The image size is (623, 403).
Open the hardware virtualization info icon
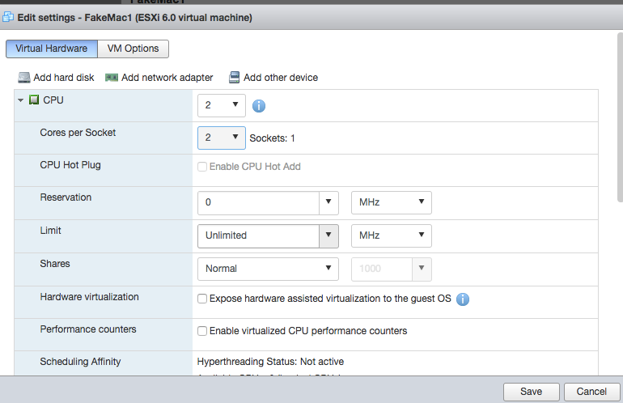[463, 299]
